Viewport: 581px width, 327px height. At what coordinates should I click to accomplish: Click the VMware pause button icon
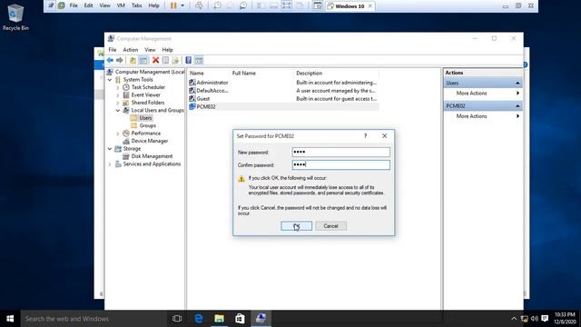coord(173,5)
